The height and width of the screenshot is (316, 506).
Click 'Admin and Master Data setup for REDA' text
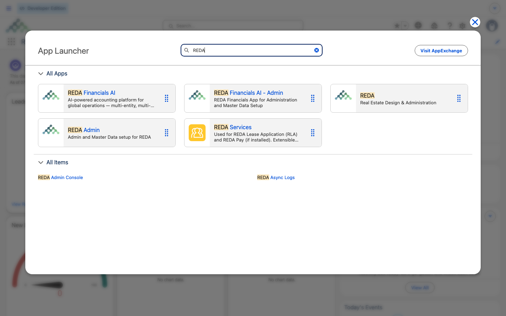coord(109,137)
